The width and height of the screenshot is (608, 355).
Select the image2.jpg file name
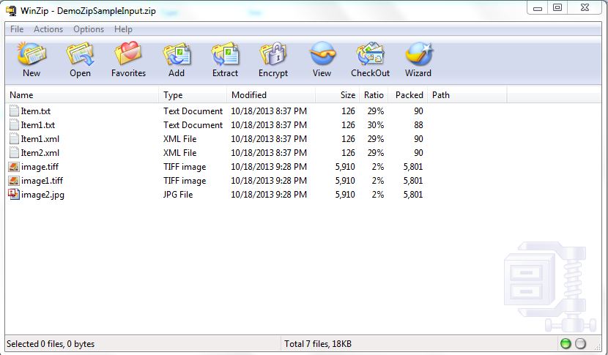coord(42,195)
